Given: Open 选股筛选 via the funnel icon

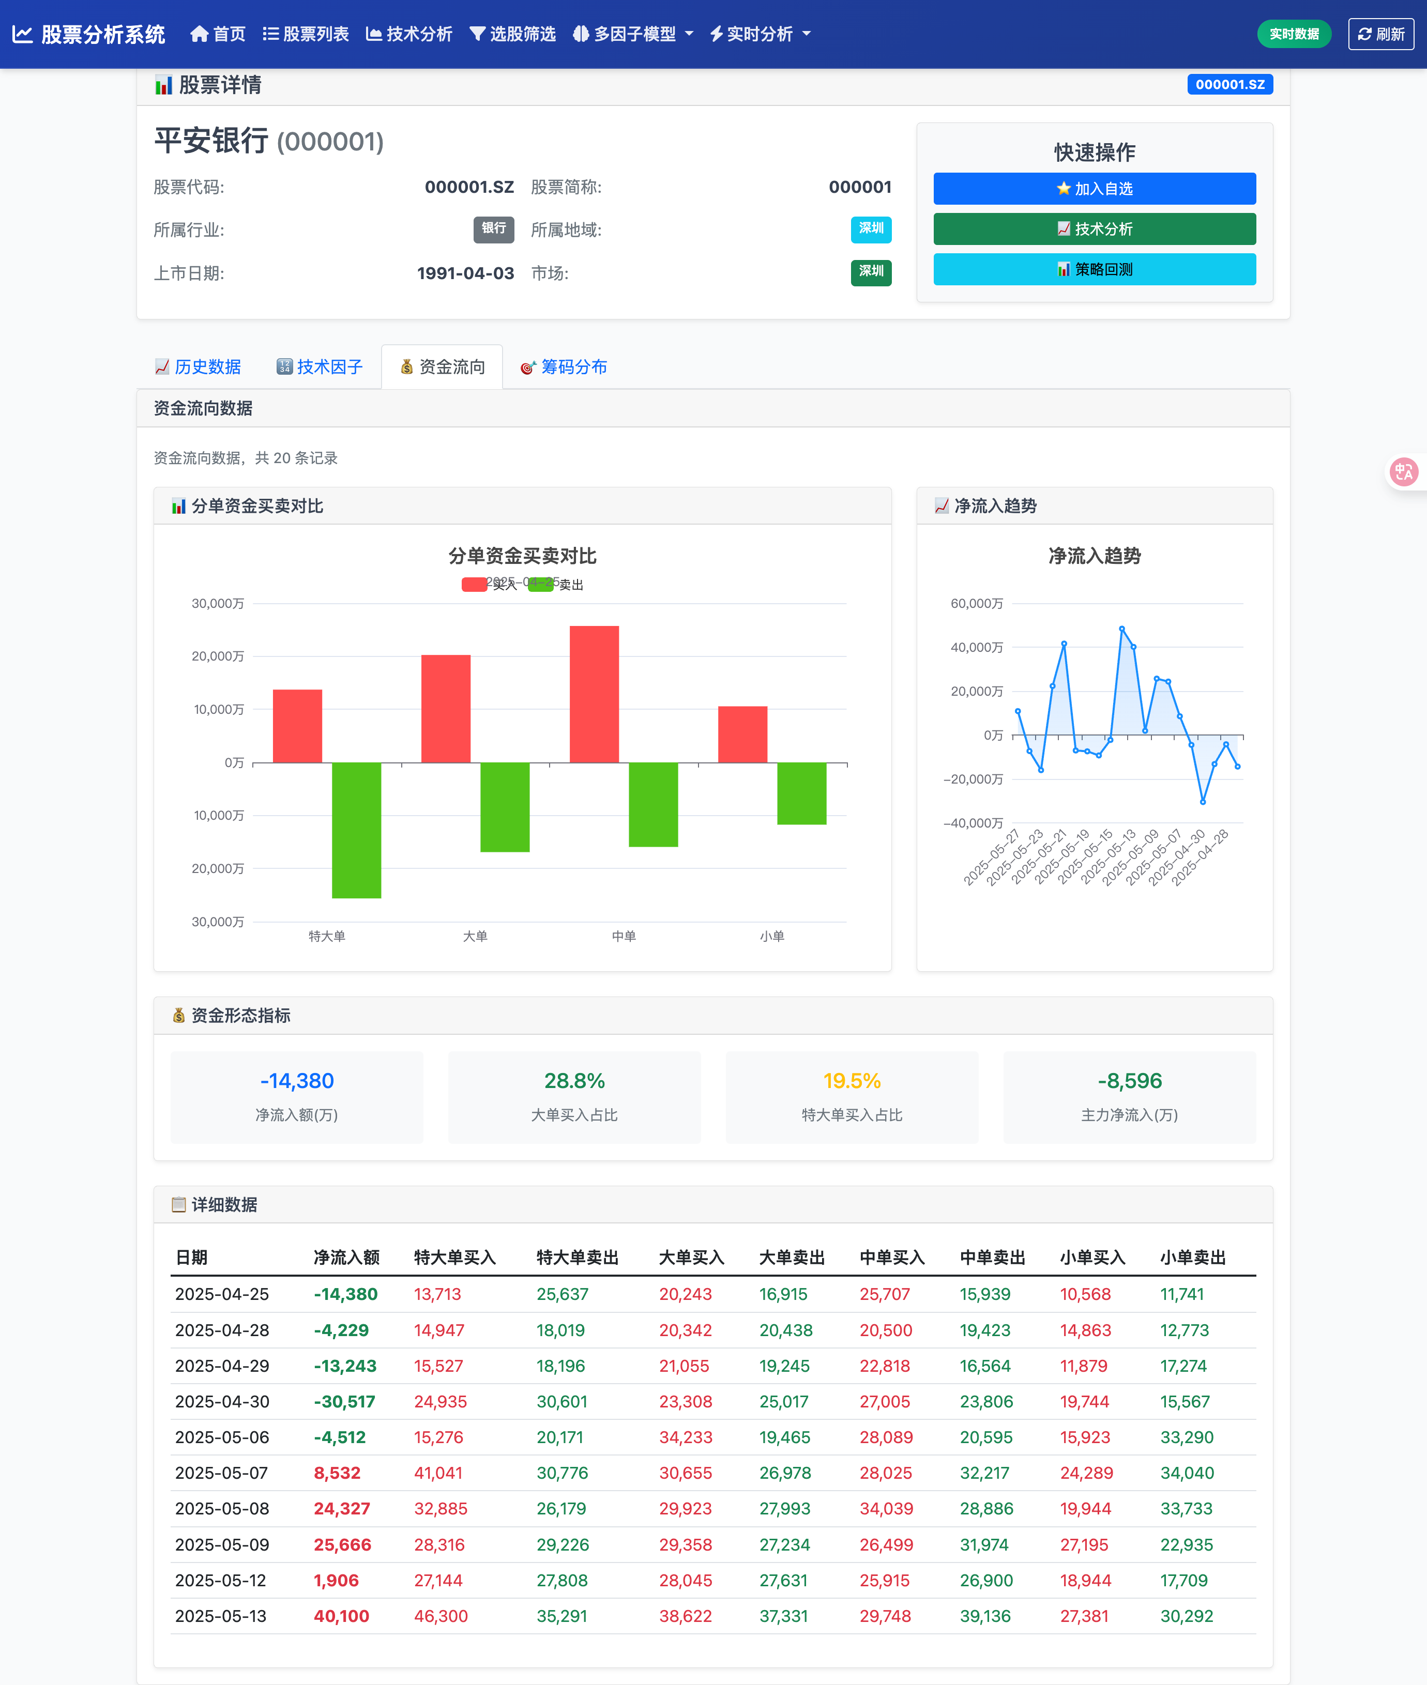Looking at the screenshot, I should point(477,34).
